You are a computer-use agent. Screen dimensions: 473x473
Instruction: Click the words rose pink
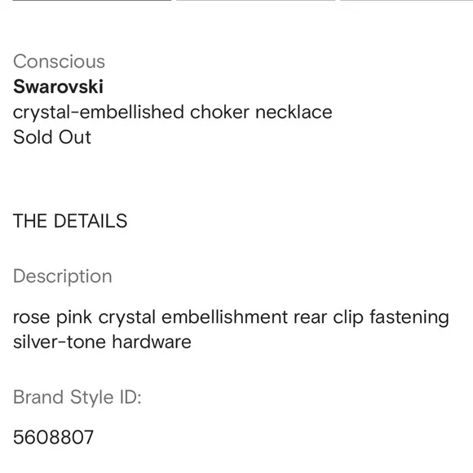point(52,317)
